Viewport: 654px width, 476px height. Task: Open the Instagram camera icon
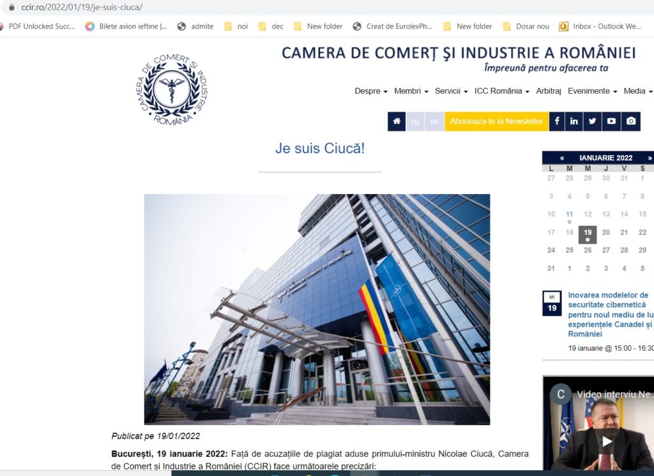click(631, 121)
